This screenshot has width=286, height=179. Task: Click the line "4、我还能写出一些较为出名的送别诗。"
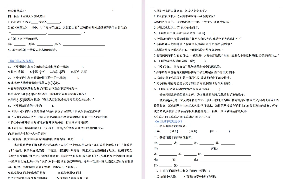[x=33, y=50]
